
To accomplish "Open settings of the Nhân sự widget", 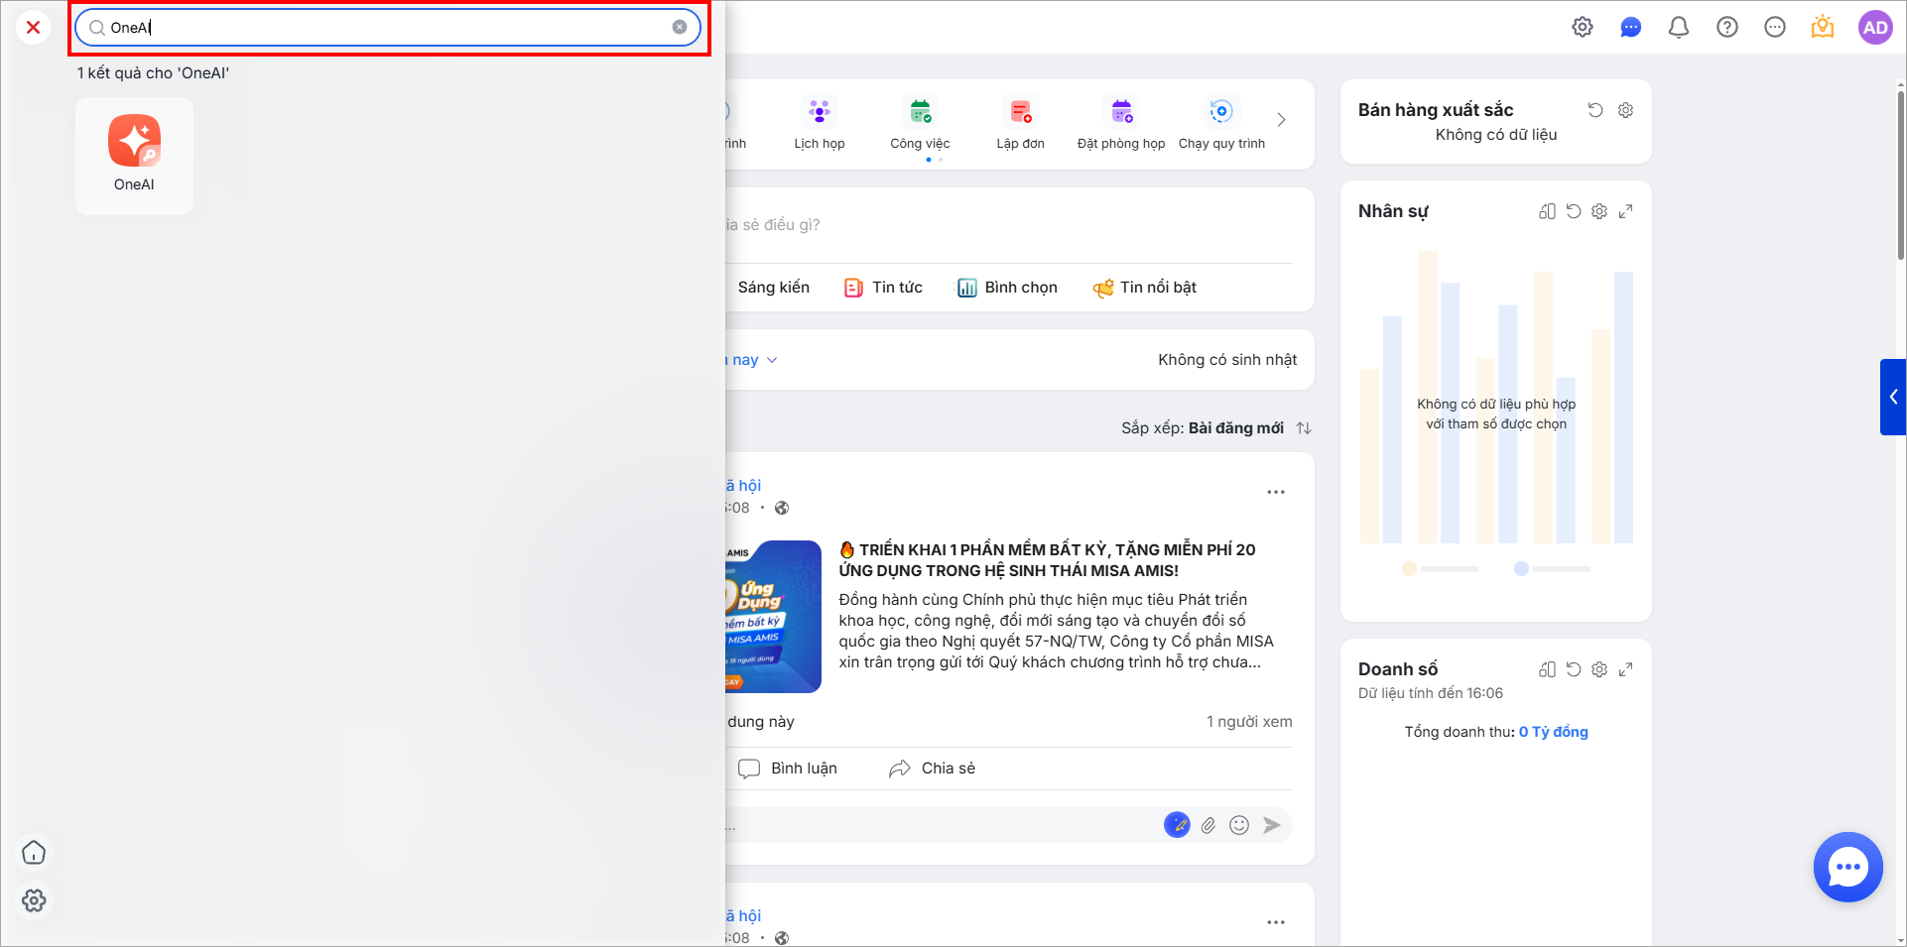I will [1599, 211].
